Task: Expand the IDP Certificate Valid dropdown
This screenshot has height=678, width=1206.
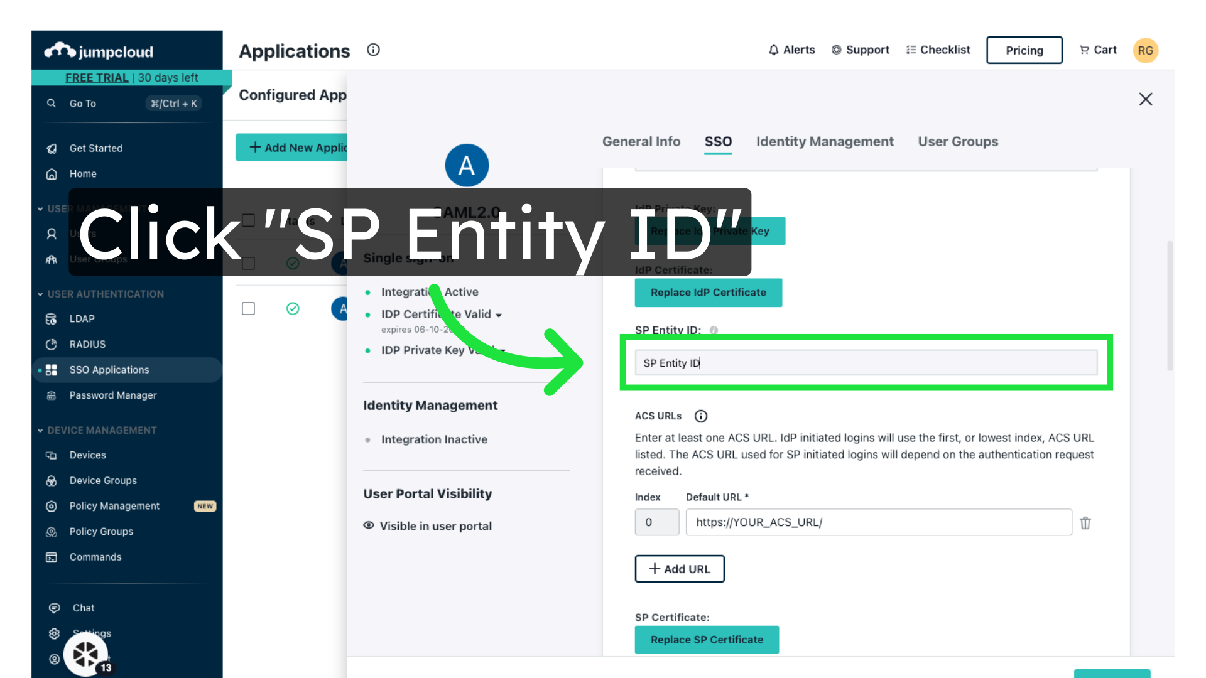Action: [499, 315]
